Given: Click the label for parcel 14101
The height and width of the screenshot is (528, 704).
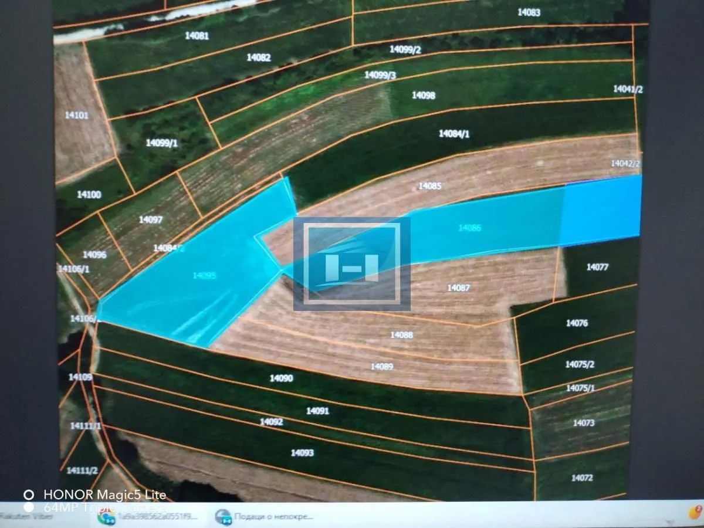Looking at the screenshot, I should coord(76,115).
